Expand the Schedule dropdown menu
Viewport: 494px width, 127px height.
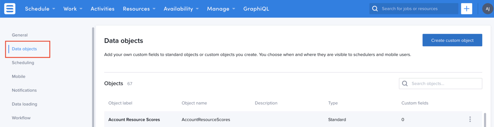[x=40, y=9]
